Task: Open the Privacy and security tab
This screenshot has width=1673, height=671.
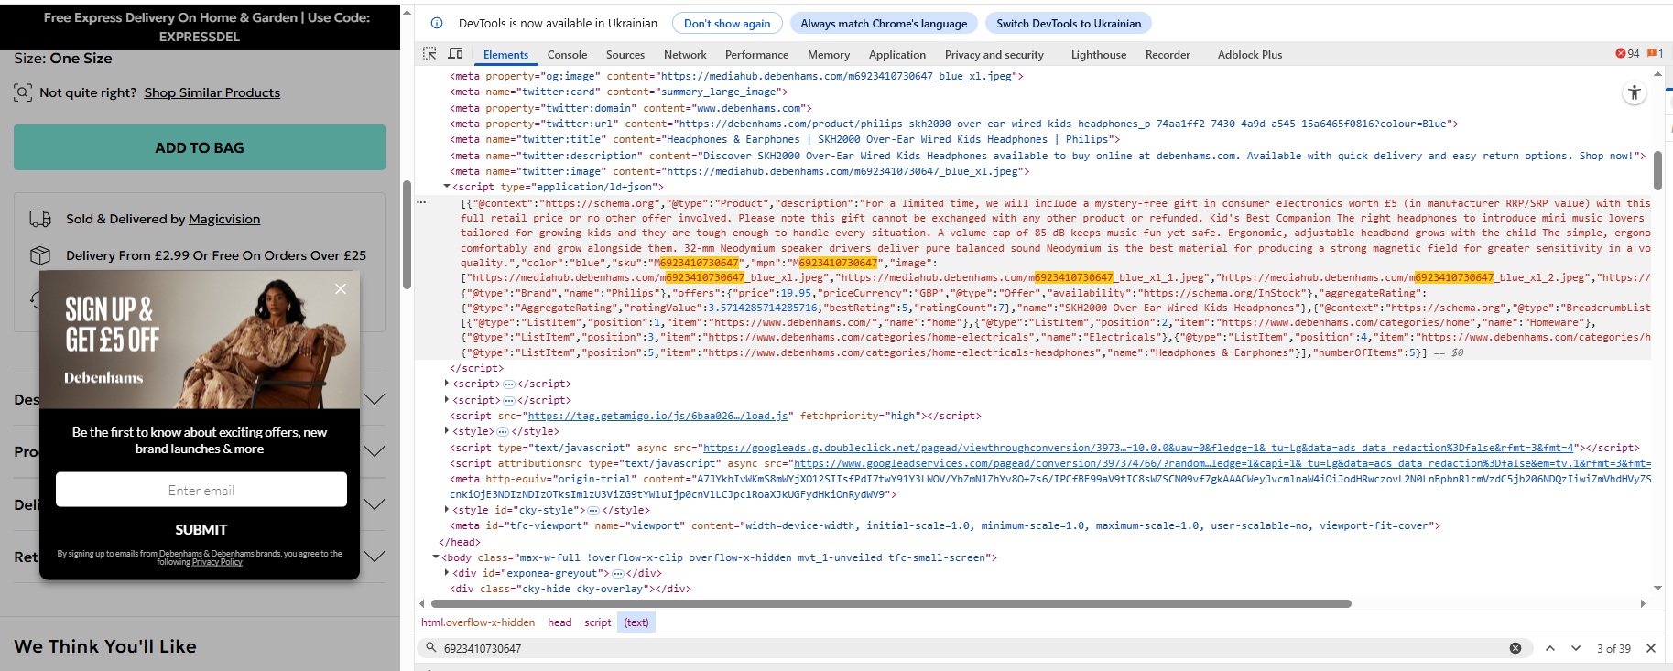Action: [x=994, y=55]
